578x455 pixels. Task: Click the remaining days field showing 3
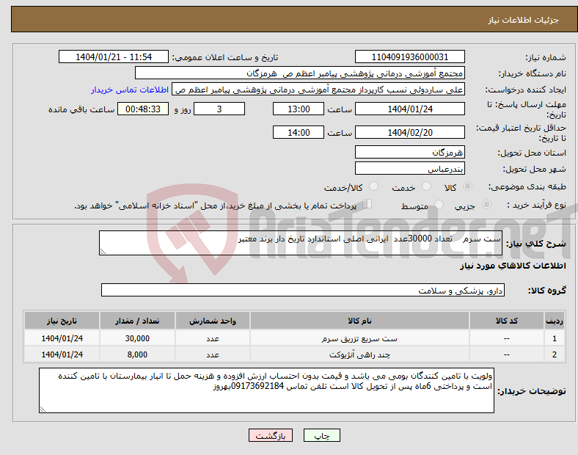[x=219, y=109]
